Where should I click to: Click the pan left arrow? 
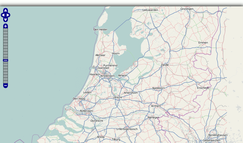pyautogui.click(x=3, y=15)
